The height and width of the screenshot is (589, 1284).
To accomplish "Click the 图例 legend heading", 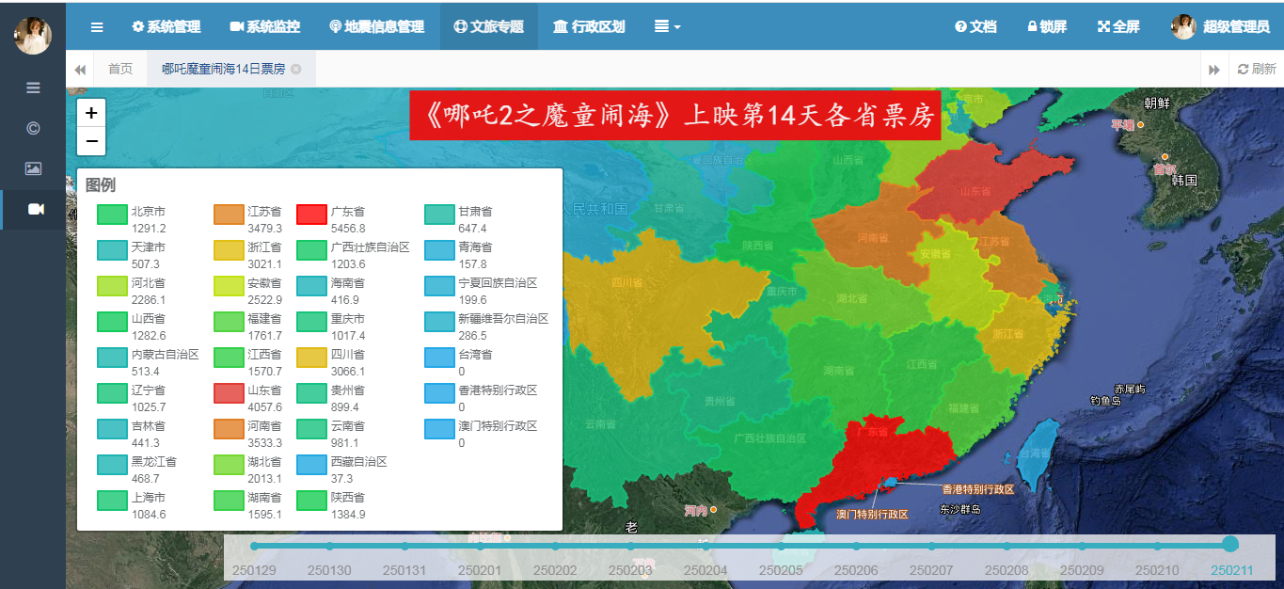I will (x=101, y=184).
